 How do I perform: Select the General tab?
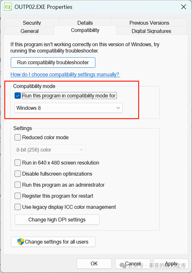click(x=29, y=31)
